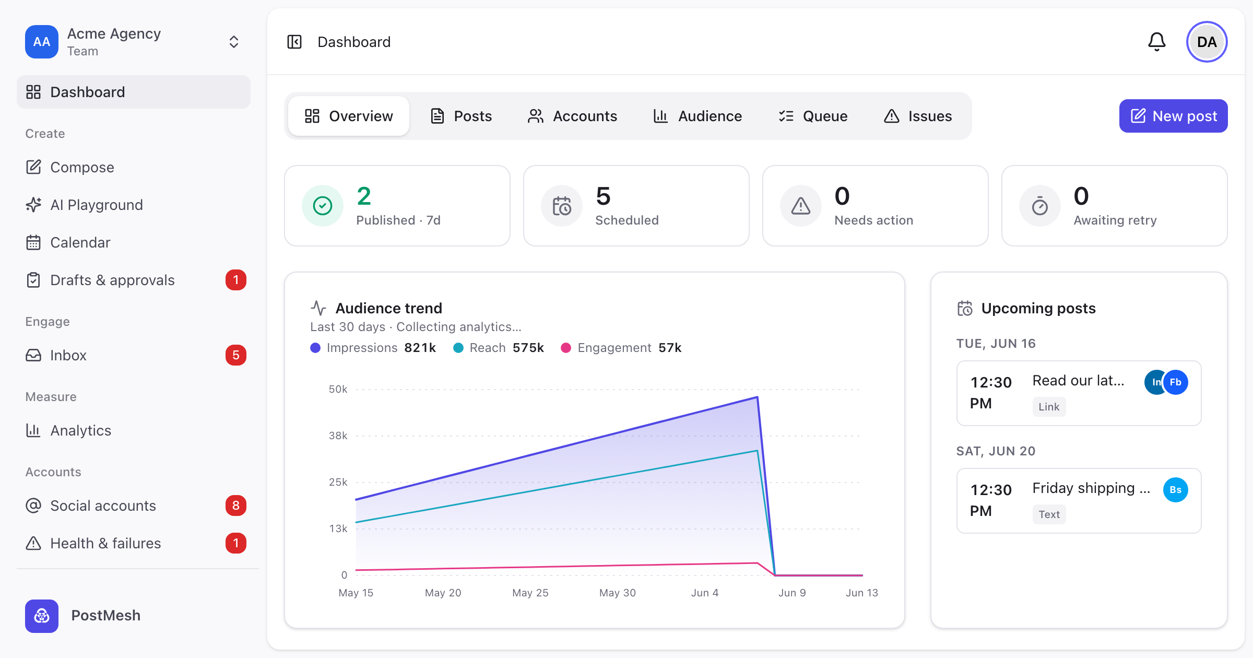
Task: Click the Engagement pink legend dot
Action: (x=566, y=348)
